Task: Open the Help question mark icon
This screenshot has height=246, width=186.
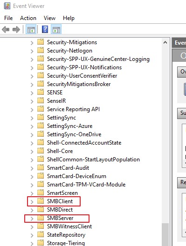Action: pyautogui.click(x=45, y=29)
